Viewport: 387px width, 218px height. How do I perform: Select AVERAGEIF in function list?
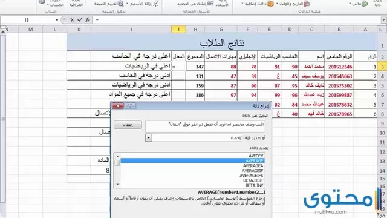point(253,171)
